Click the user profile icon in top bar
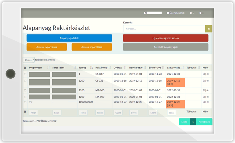The height and width of the screenshot is (143, 235). pos(145,13)
